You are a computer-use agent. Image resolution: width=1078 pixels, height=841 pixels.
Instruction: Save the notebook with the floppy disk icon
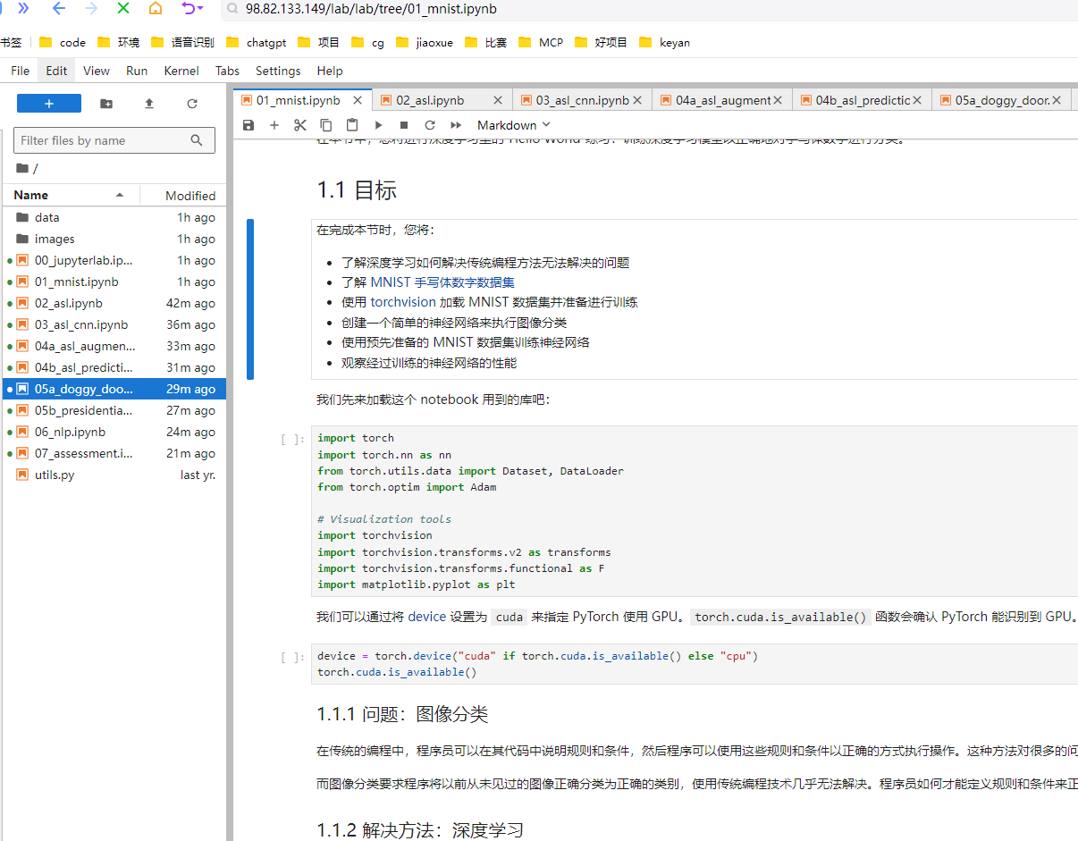(x=248, y=125)
